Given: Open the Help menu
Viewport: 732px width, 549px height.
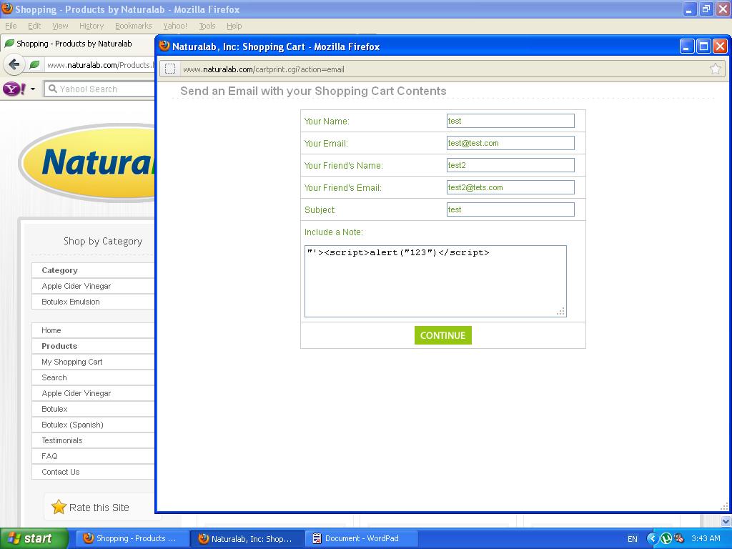Looking at the screenshot, I should [x=234, y=26].
